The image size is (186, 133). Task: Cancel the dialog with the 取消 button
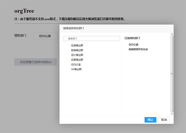click(164, 120)
